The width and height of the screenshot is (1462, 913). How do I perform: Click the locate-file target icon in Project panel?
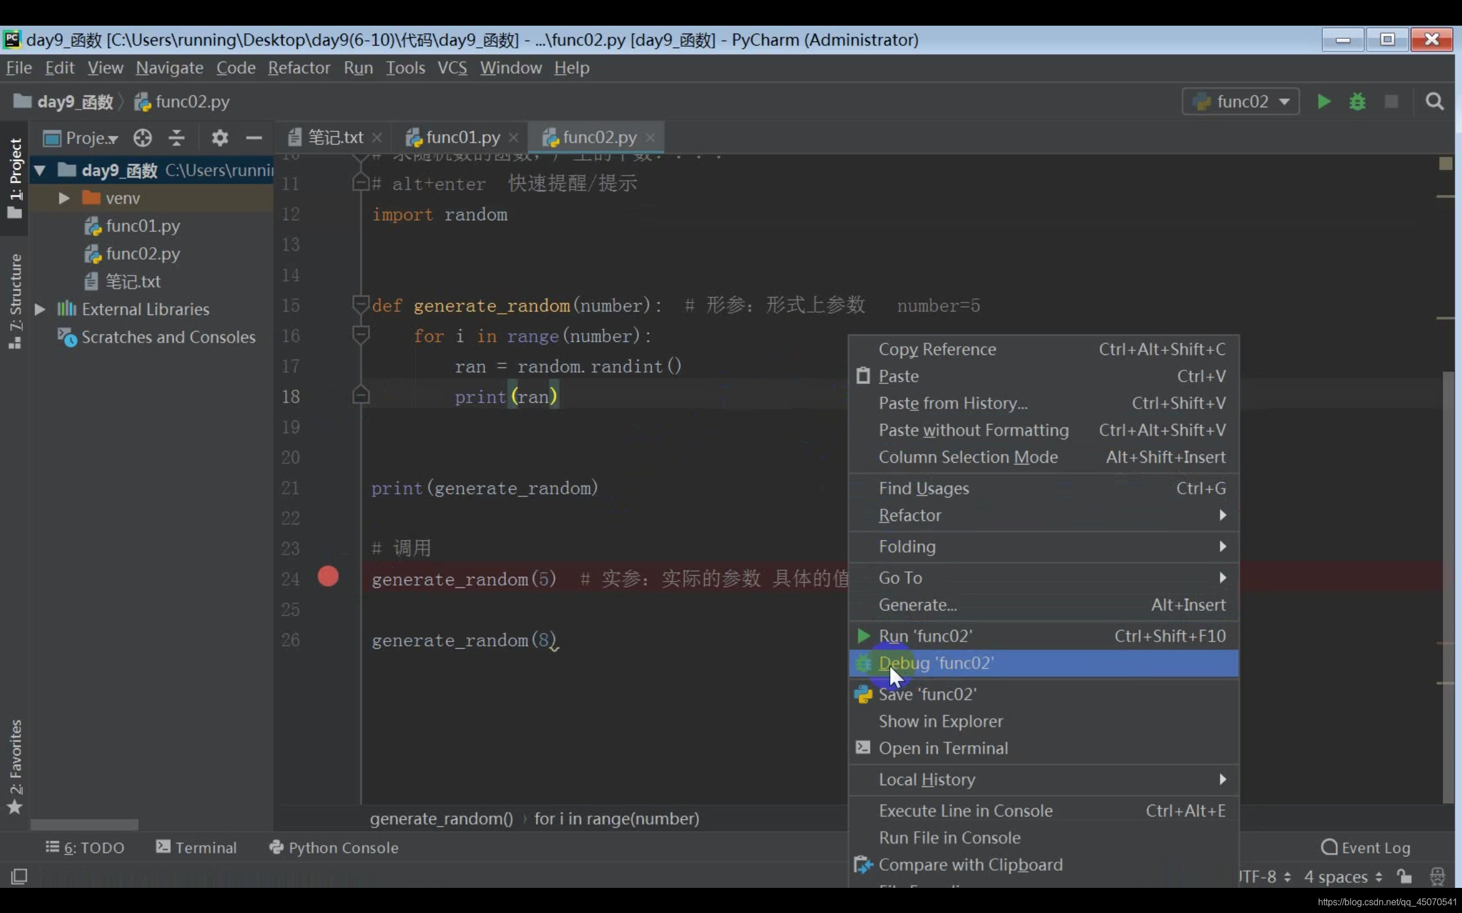coord(143,138)
